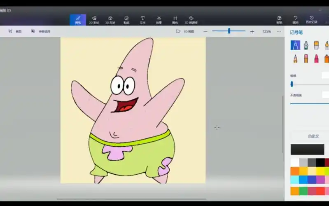
Task: Open the History panel
Action: tap(311, 20)
